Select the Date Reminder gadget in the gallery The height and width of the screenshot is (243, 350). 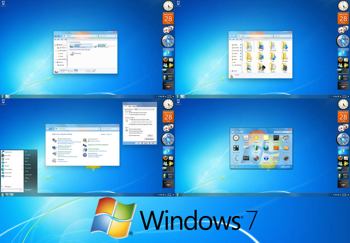(x=246, y=159)
